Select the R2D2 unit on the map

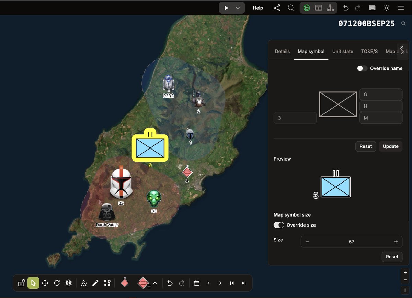pos(168,84)
